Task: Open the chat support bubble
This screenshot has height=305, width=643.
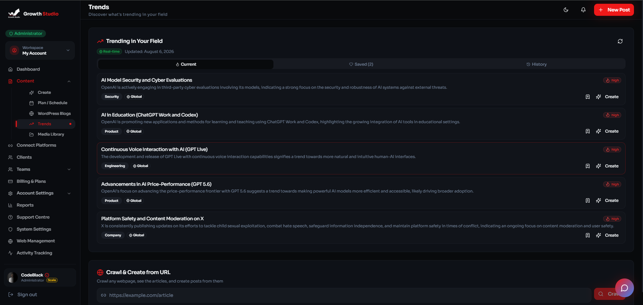Action: coord(624,288)
